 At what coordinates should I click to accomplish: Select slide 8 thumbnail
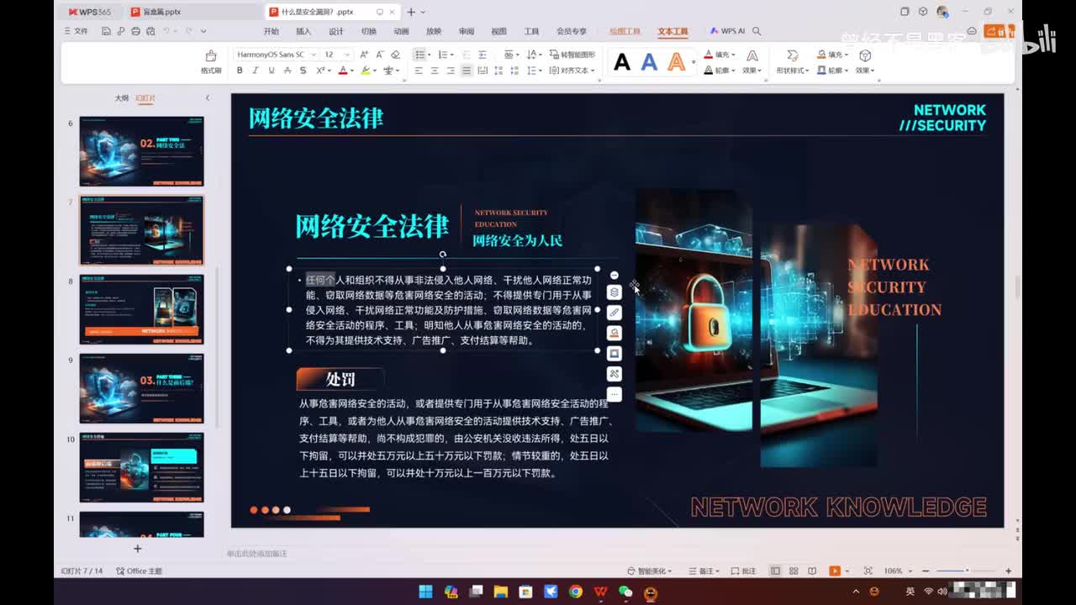click(141, 309)
